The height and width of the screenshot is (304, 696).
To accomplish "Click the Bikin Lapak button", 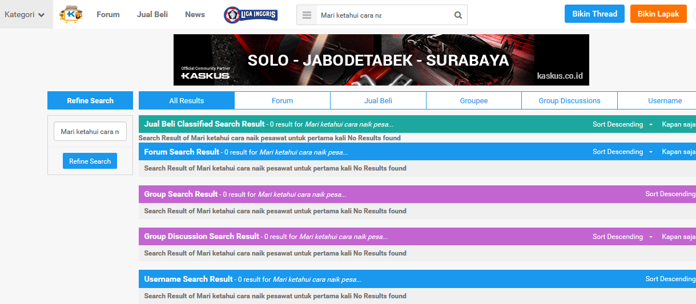I will tap(658, 14).
